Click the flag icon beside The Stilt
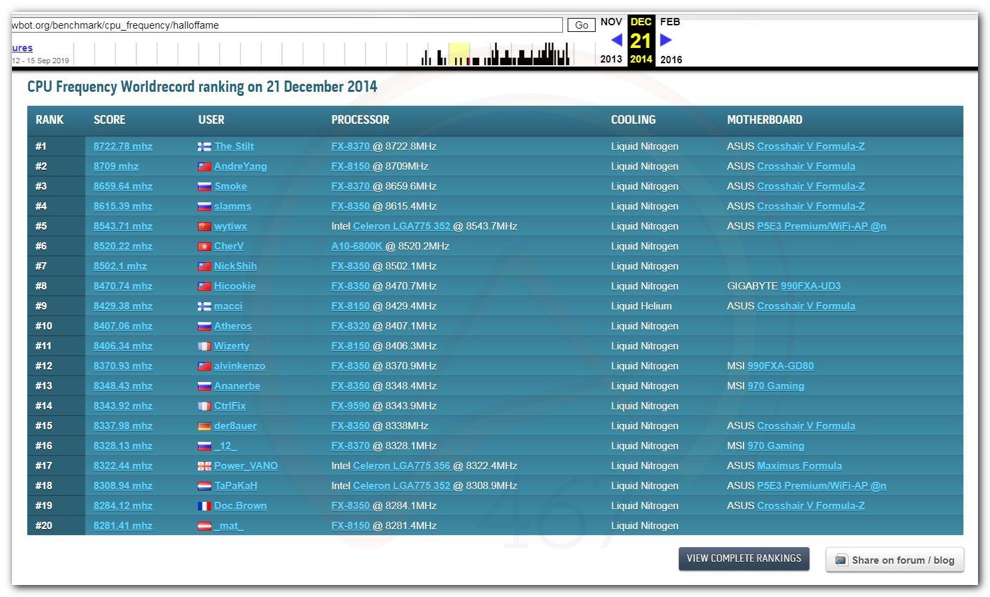990x597 pixels. [205, 146]
